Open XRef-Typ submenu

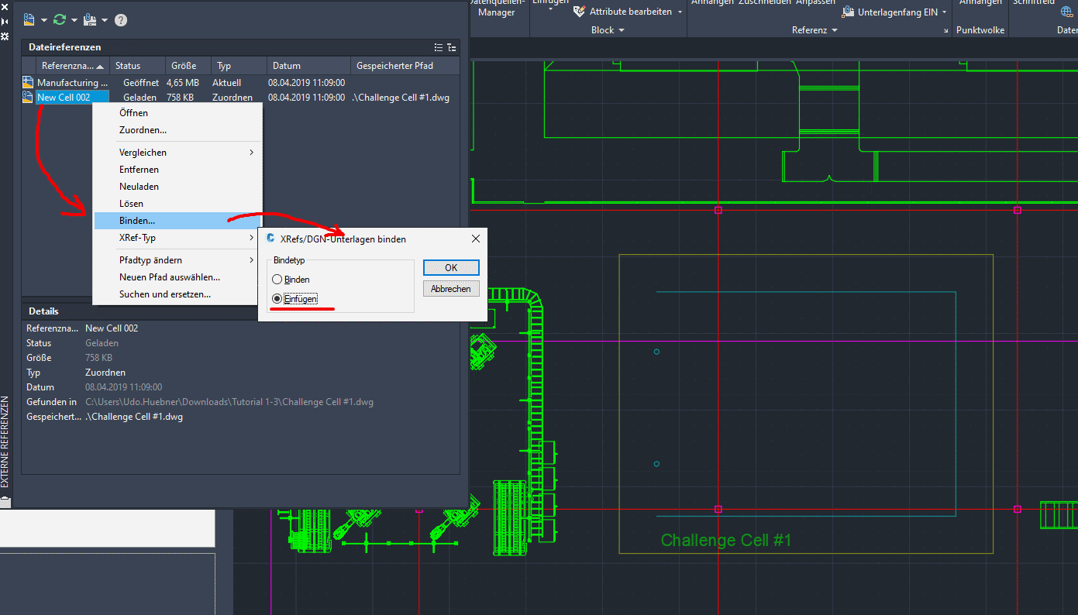coord(177,238)
